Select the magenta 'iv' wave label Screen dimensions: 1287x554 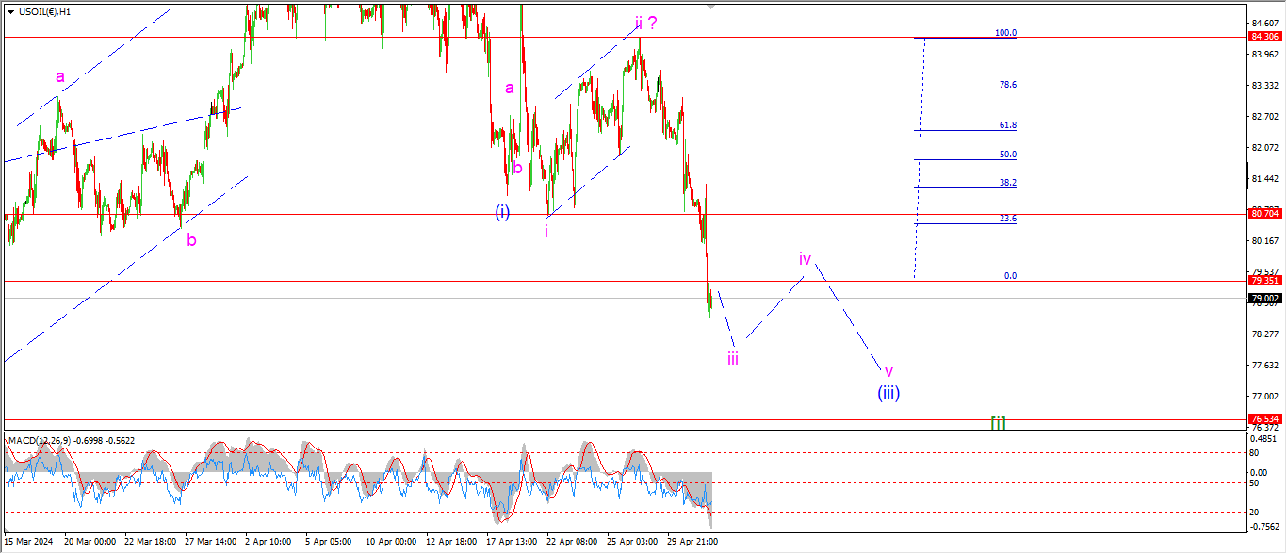[x=806, y=258]
